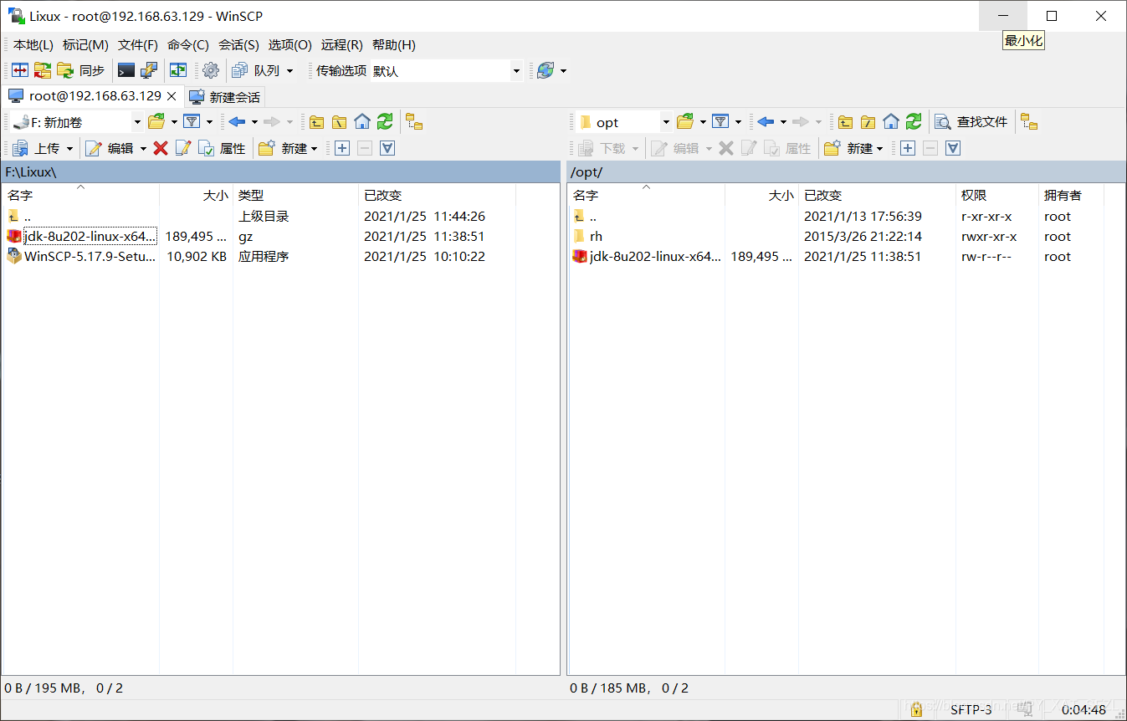Open the remote directory combo opt
Screen dimensions: 1127x721
tap(624, 122)
